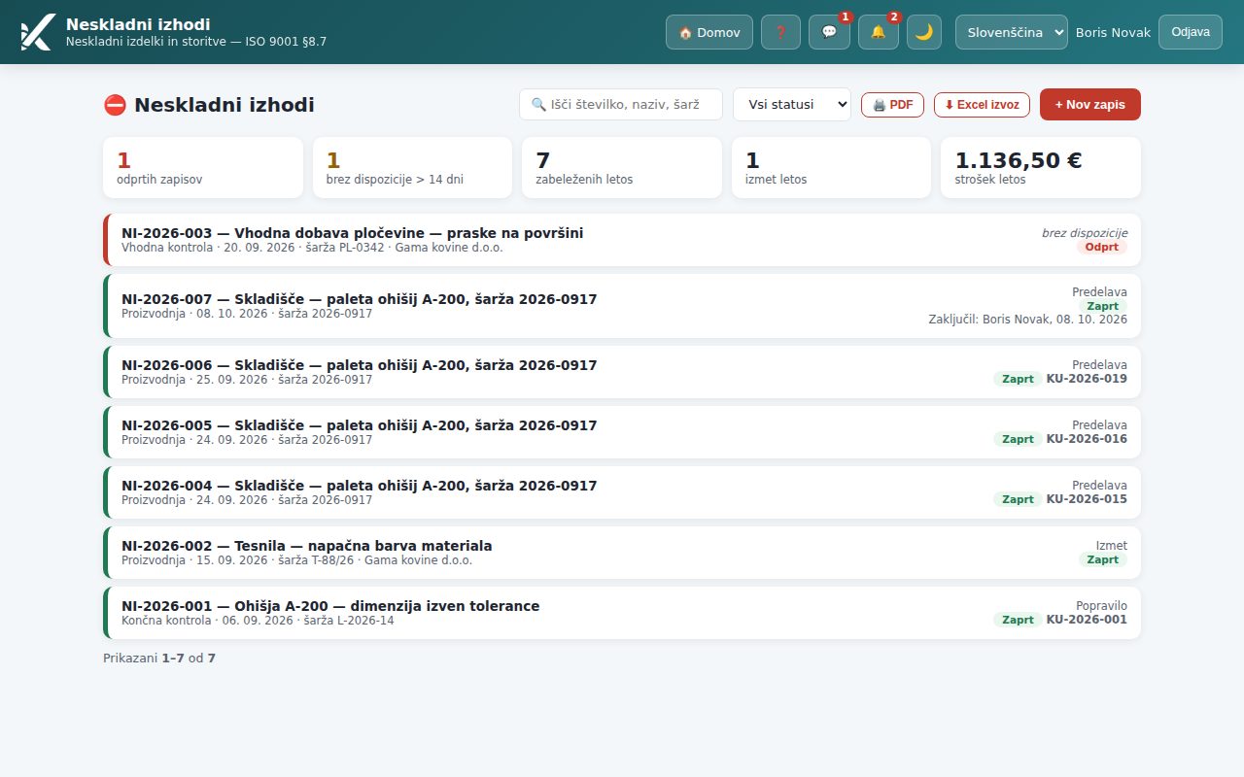Open the notifications bell icon
Screen dimensions: 1244x777
(x=879, y=32)
